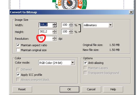
Task: Click the Original file size value 1.50 MB
Action: [x=114, y=45]
